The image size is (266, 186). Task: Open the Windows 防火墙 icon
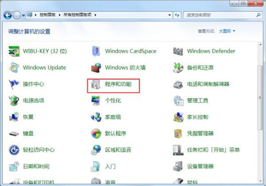click(x=96, y=68)
